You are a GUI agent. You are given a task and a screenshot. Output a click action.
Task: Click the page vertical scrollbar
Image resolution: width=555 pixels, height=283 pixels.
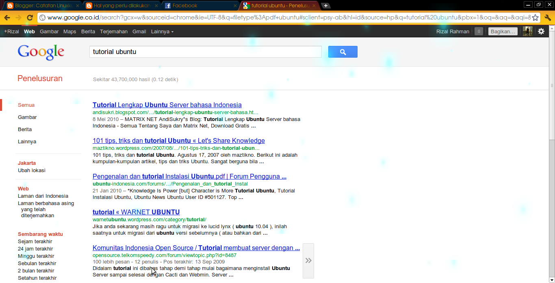[552, 85]
